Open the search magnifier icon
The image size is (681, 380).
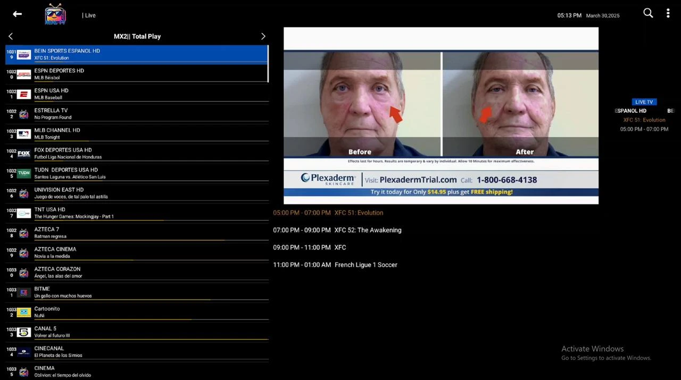(x=648, y=13)
